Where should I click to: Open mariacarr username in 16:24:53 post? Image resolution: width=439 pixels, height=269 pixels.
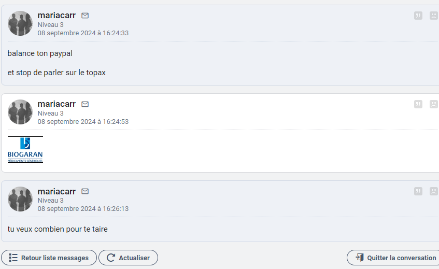tap(56, 104)
